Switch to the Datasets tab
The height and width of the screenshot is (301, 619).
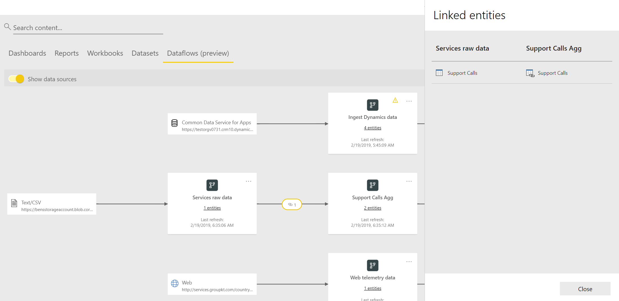pos(145,53)
